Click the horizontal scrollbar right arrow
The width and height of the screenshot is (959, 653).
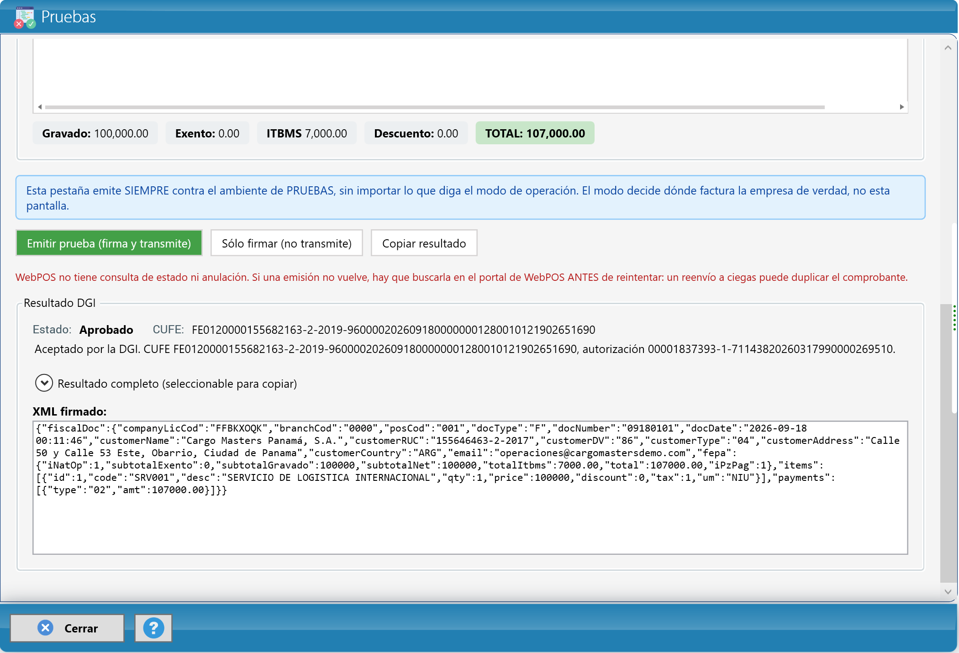coord(902,107)
